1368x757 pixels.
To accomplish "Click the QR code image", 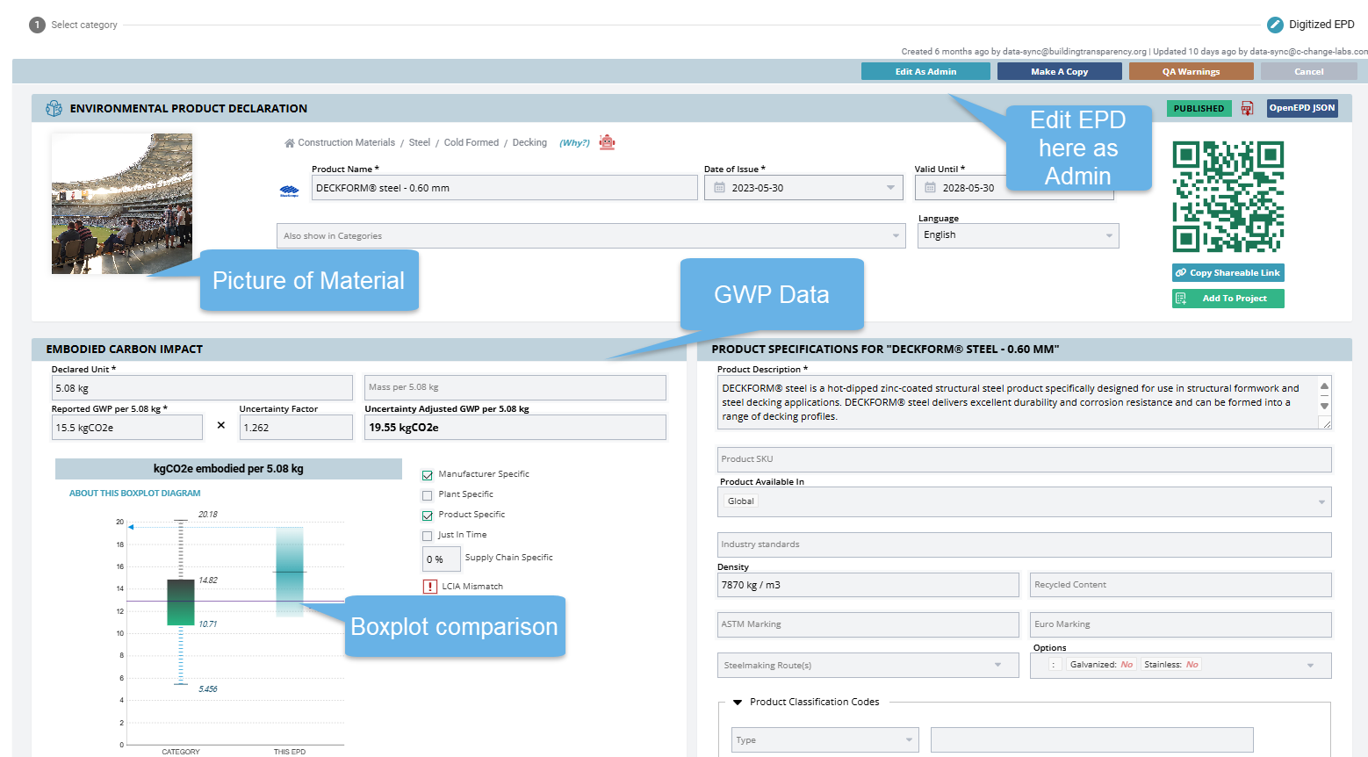I will pos(1228,197).
